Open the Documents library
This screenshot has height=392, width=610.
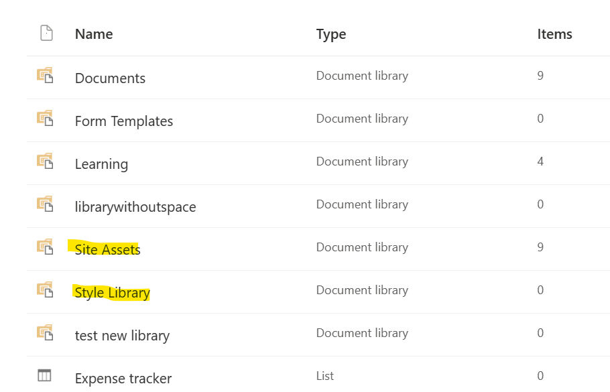110,78
